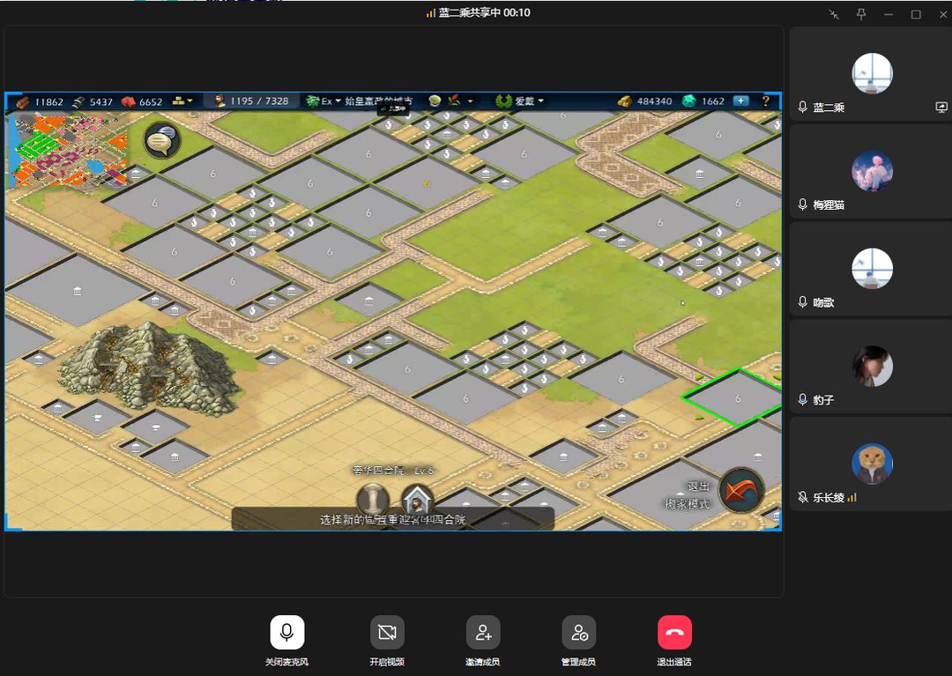
Task: Click 梅狸猫's microphone icon
Action: [x=803, y=204]
